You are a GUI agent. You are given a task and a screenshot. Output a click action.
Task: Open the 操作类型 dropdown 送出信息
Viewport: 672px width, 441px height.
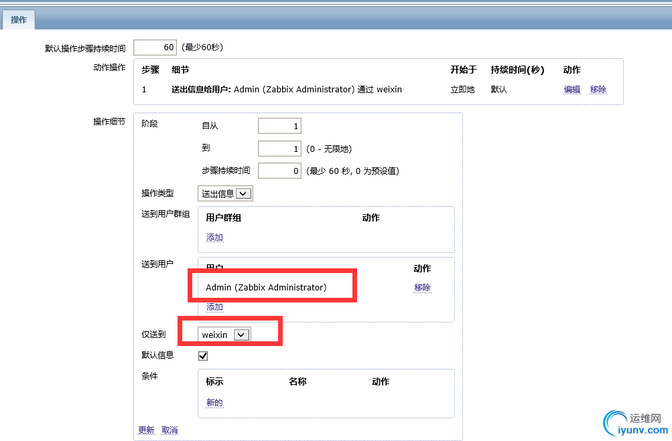[x=225, y=193]
